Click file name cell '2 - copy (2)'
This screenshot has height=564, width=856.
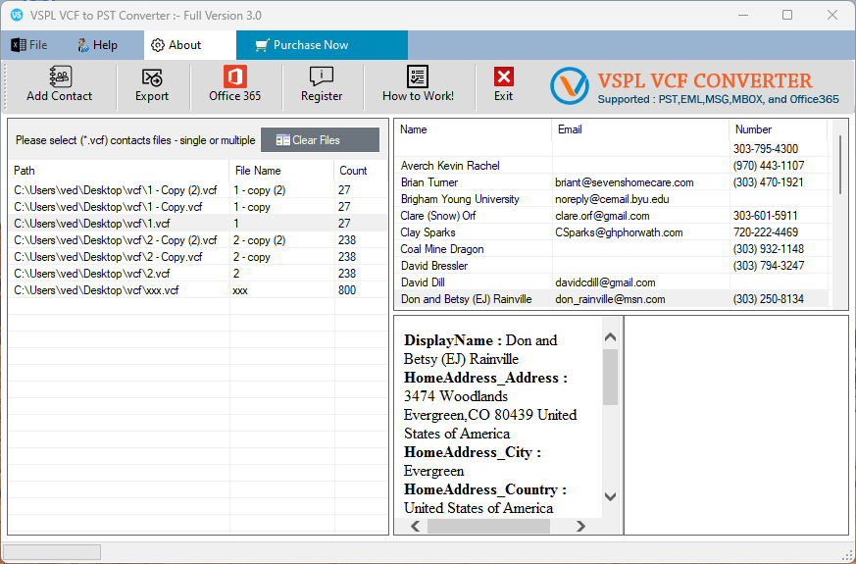[259, 240]
